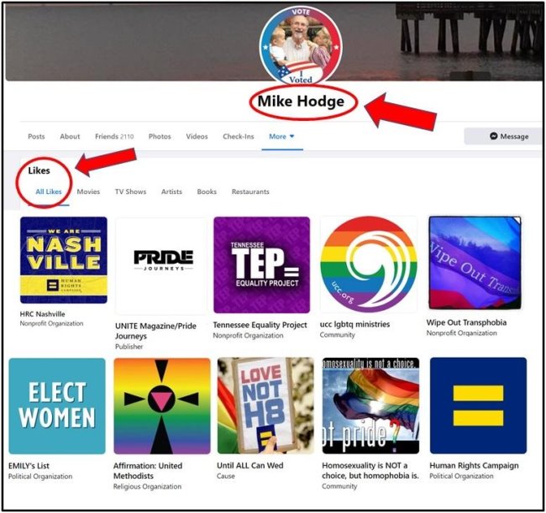Switch to the TV Shows likes tab
This screenshot has height=513, width=546.
pyautogui.click(x=130, y=191)
